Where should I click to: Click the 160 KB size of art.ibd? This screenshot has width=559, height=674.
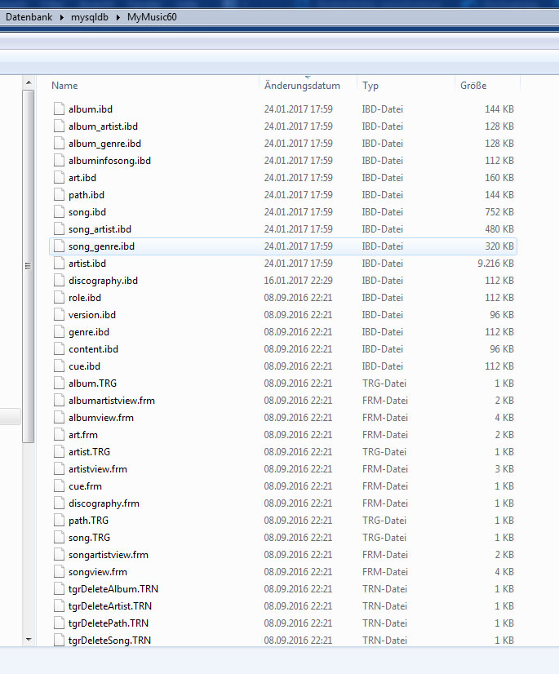click(499, 178)
